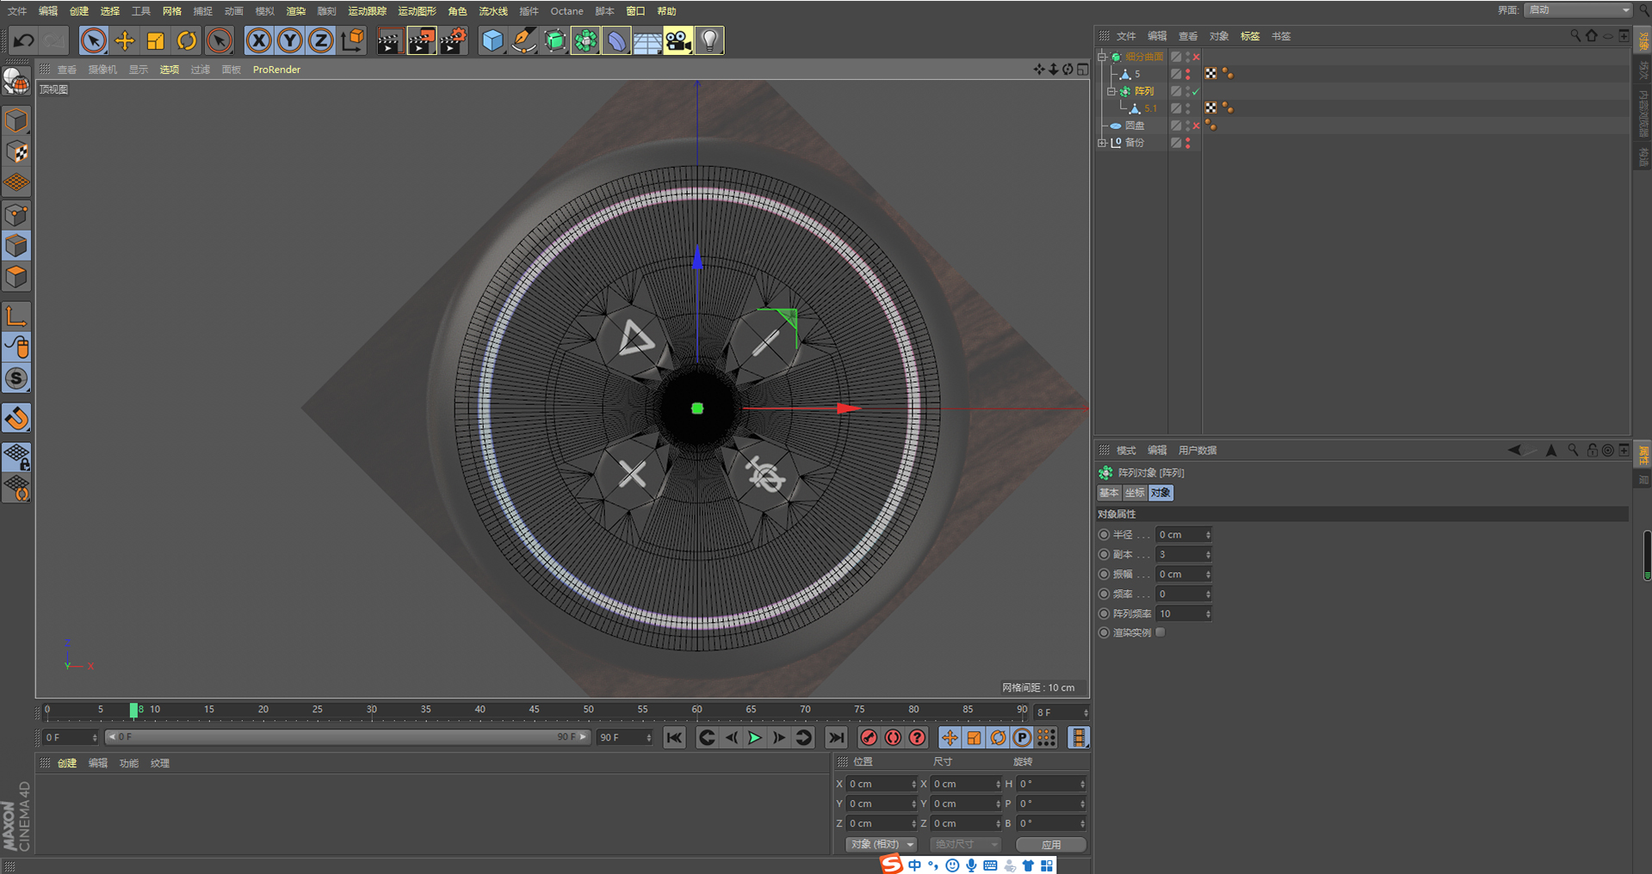The height and width of the screenshot is (874, 1652).
Task: Open the 运动图形 menu
Action: click(417, 11)
